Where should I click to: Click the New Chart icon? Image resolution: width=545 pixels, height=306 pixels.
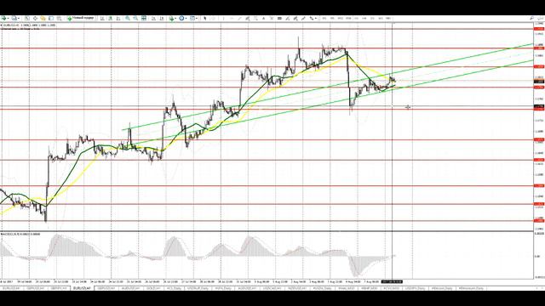pos(3,18)
